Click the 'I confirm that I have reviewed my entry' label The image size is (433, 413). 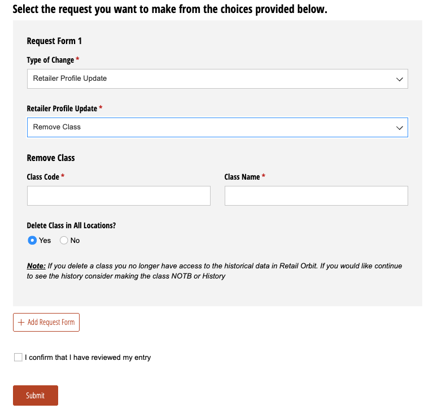(x=88, y=358)
